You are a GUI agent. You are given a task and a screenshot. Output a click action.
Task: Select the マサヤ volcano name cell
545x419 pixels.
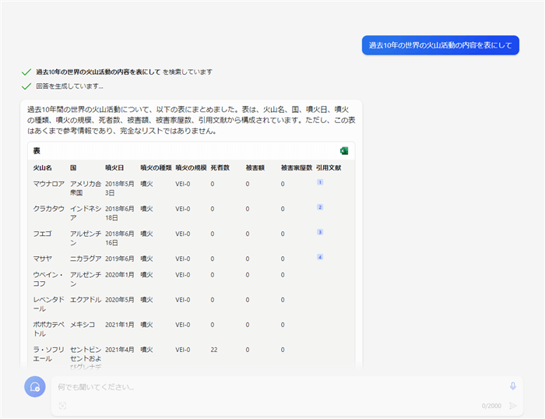[42, 259]
